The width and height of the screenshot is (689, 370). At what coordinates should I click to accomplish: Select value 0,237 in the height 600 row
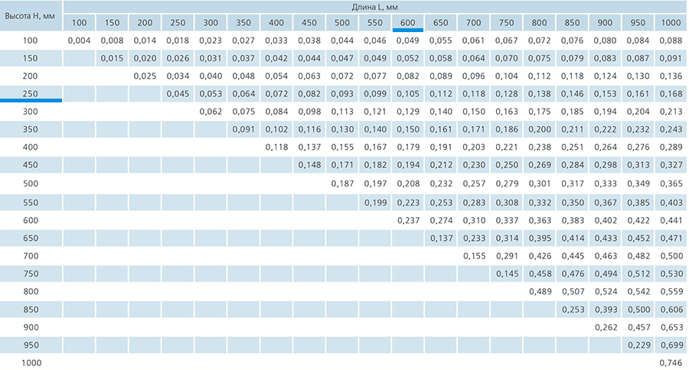(x=408, y=221)
